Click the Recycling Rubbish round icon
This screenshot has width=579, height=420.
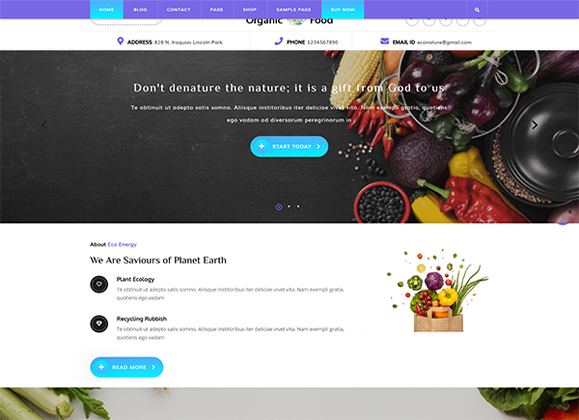pyautogui.click(x=99, y=323)
